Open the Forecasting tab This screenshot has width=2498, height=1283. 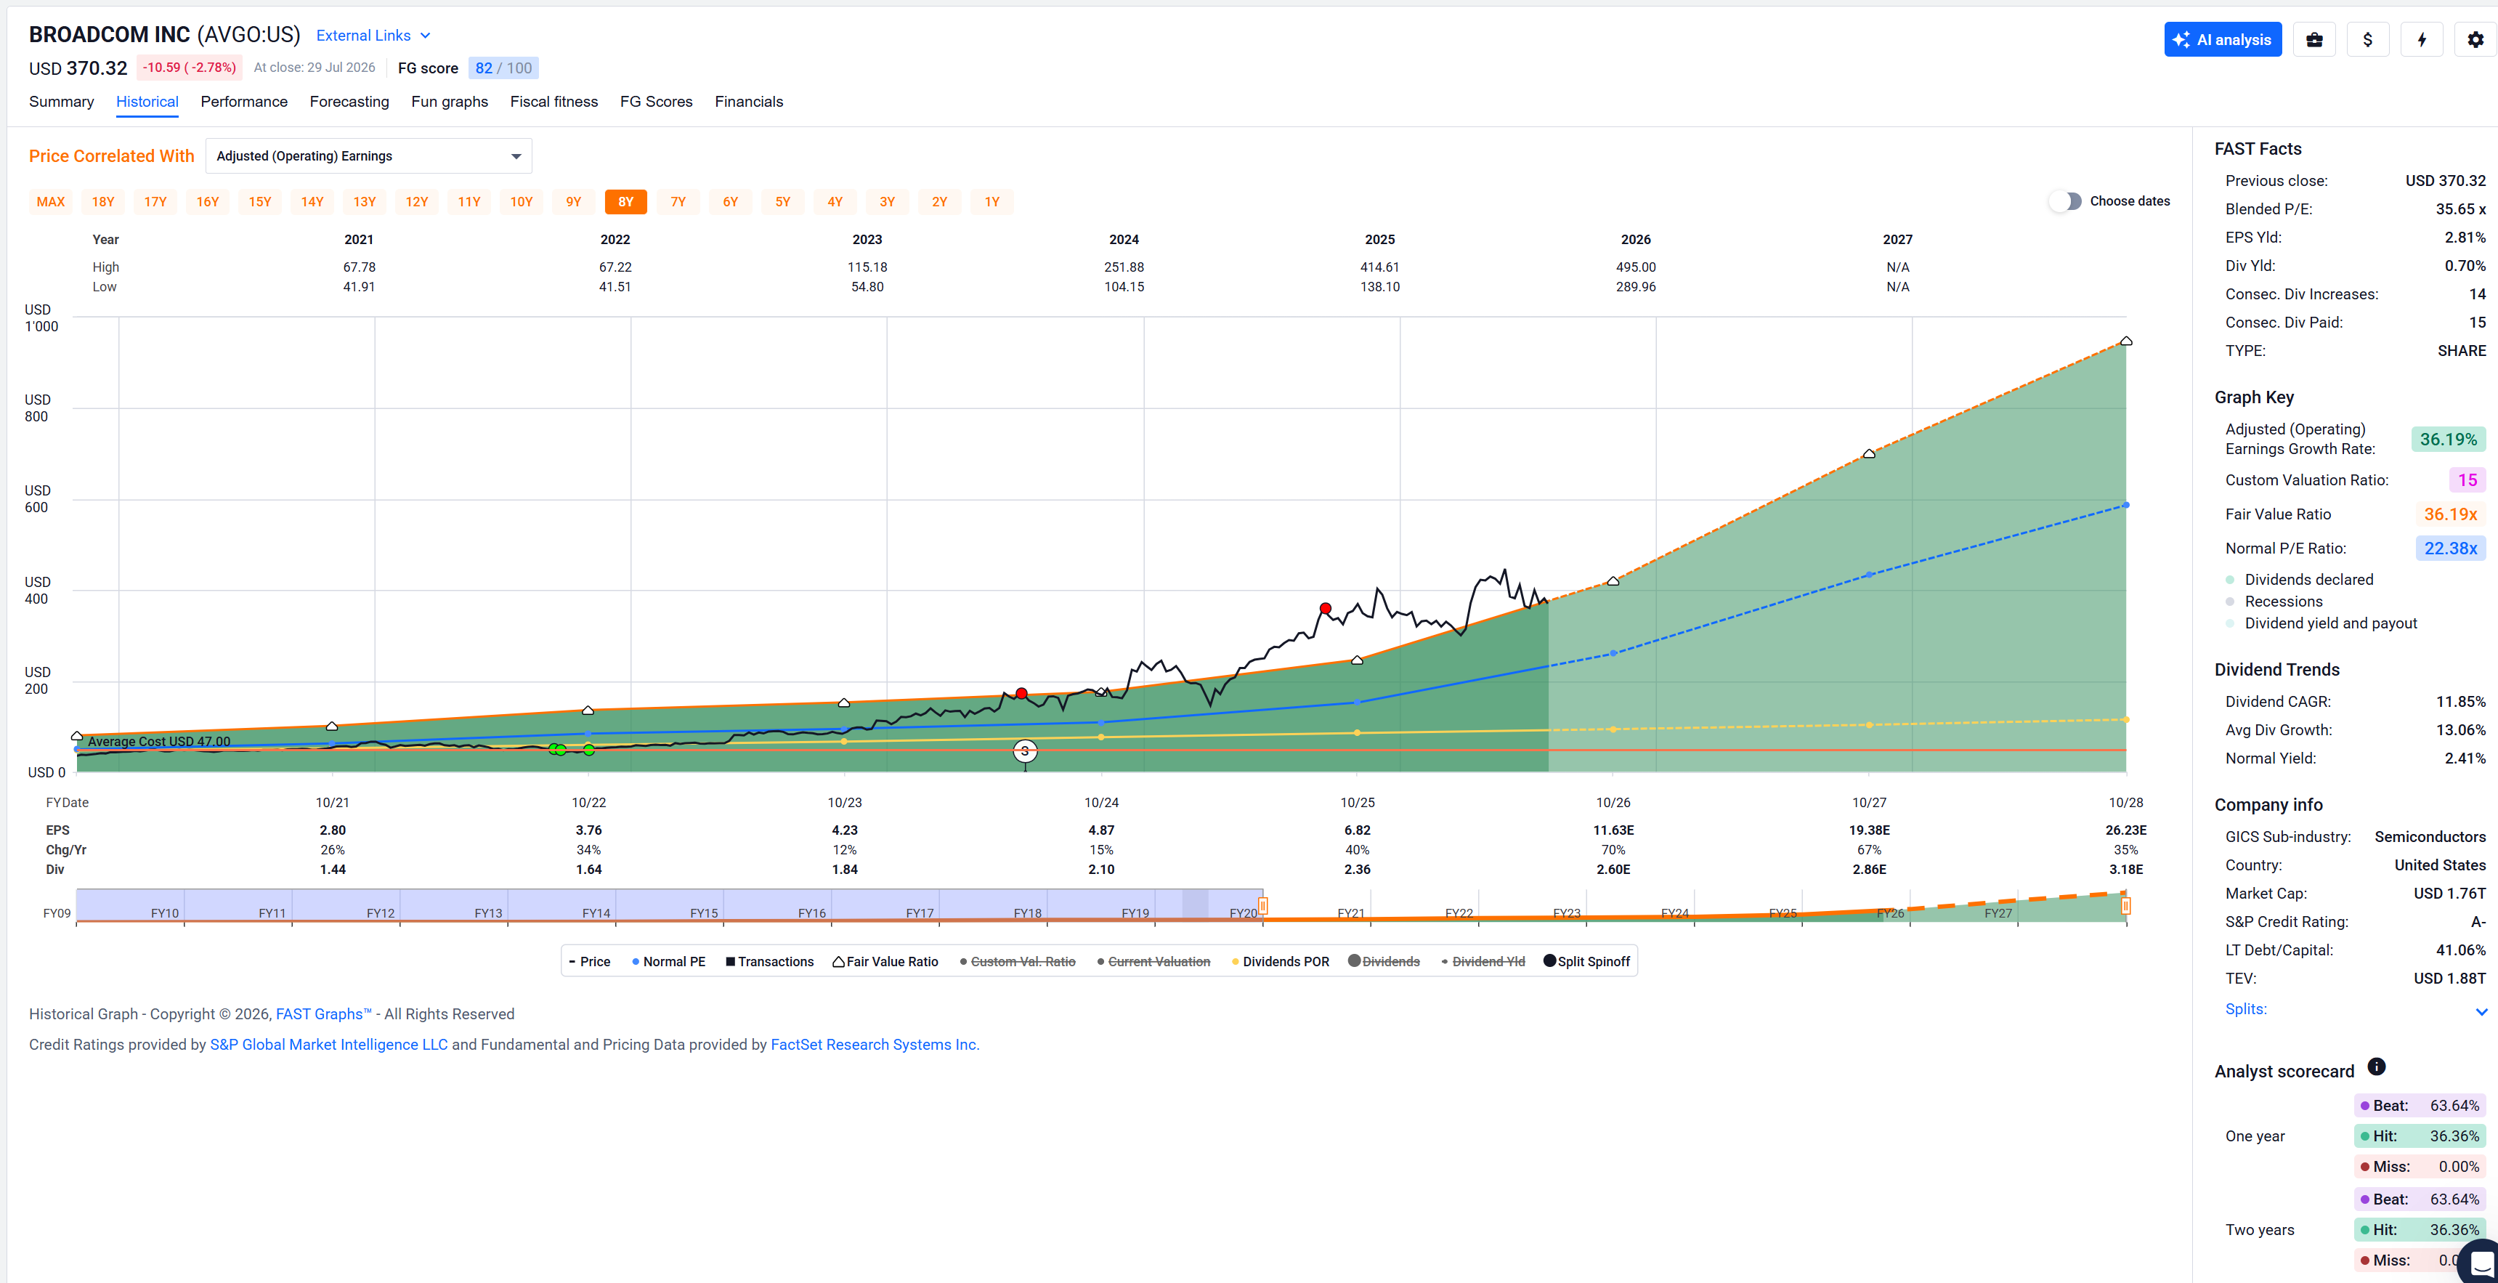pos(349,102)
